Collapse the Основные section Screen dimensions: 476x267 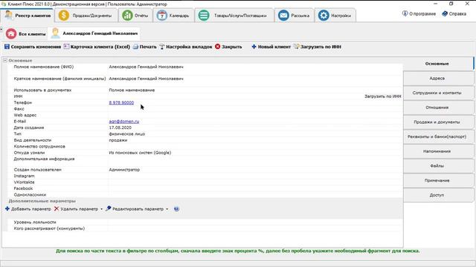pyautogui.click(x=5, y=61)
